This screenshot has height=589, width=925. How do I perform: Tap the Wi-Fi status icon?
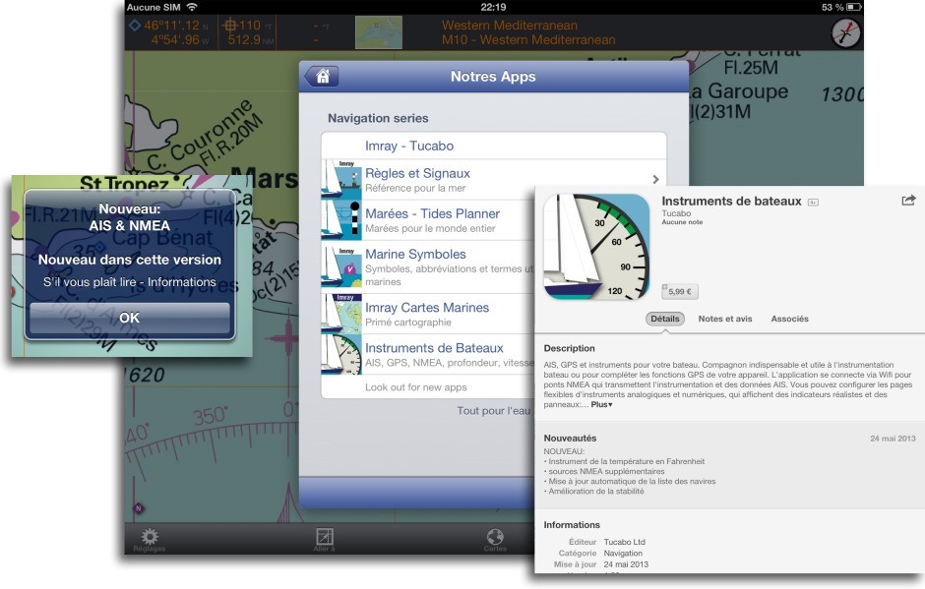click(x=192, y=7)
